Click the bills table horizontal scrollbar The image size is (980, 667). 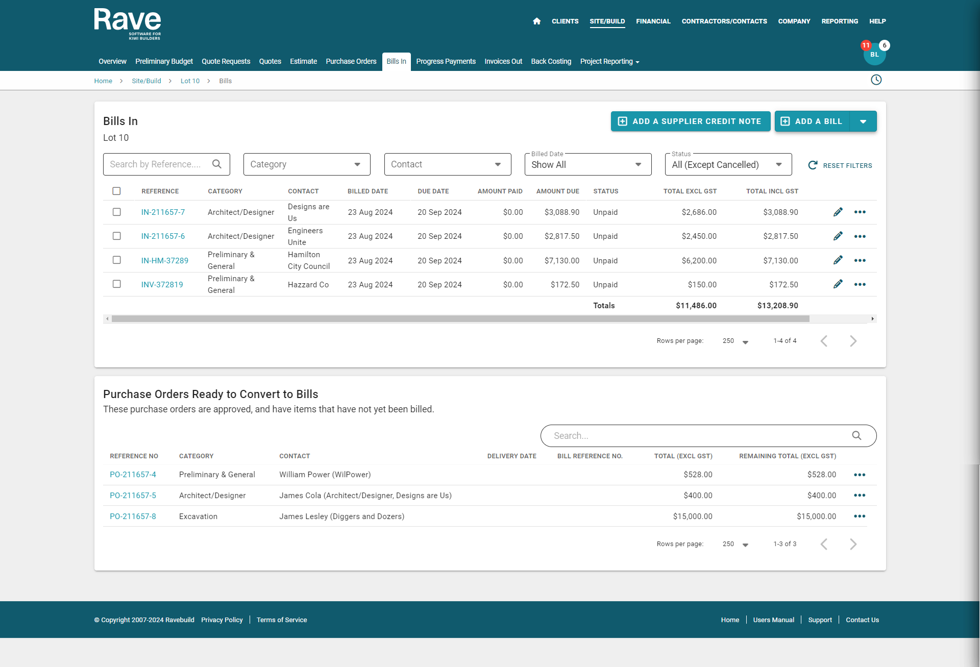pos(460,318)
